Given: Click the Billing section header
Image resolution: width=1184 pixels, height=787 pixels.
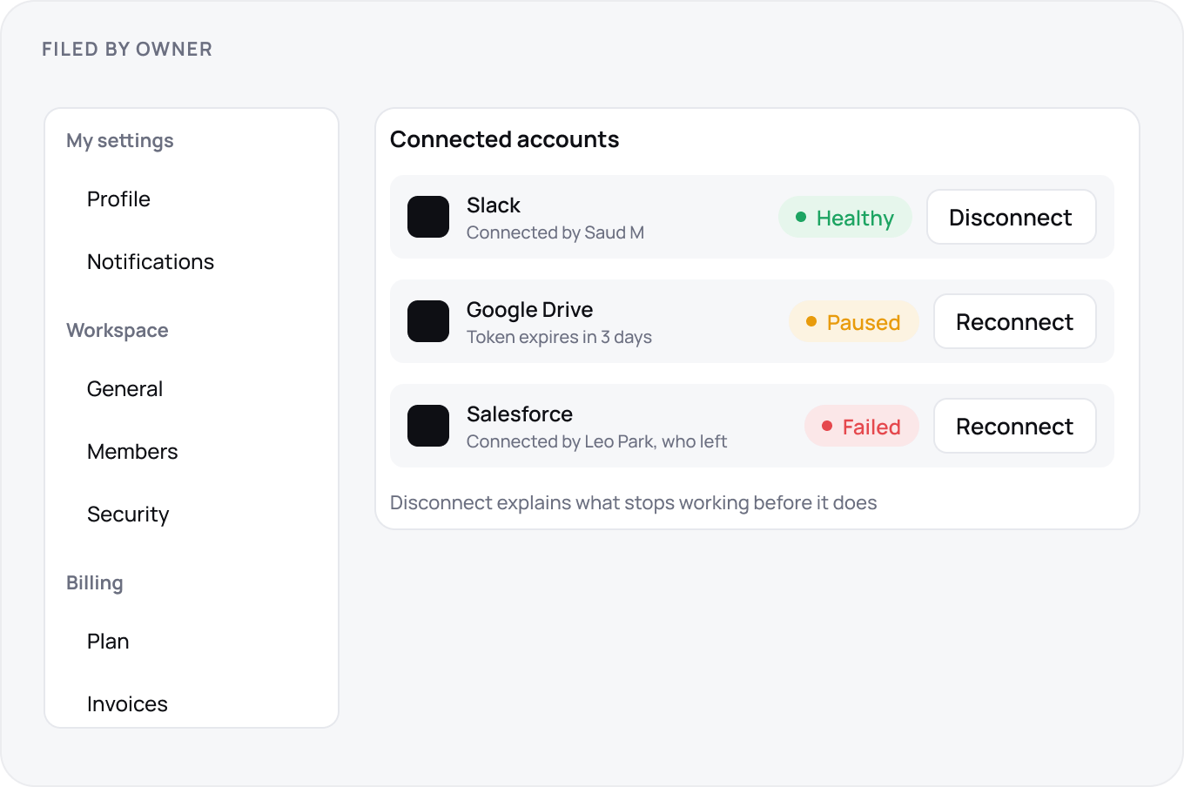Looking at the screenshot, I should (x=95, y=583).
